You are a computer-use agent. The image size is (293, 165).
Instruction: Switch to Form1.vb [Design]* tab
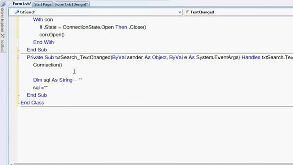[x=71, y=4]
